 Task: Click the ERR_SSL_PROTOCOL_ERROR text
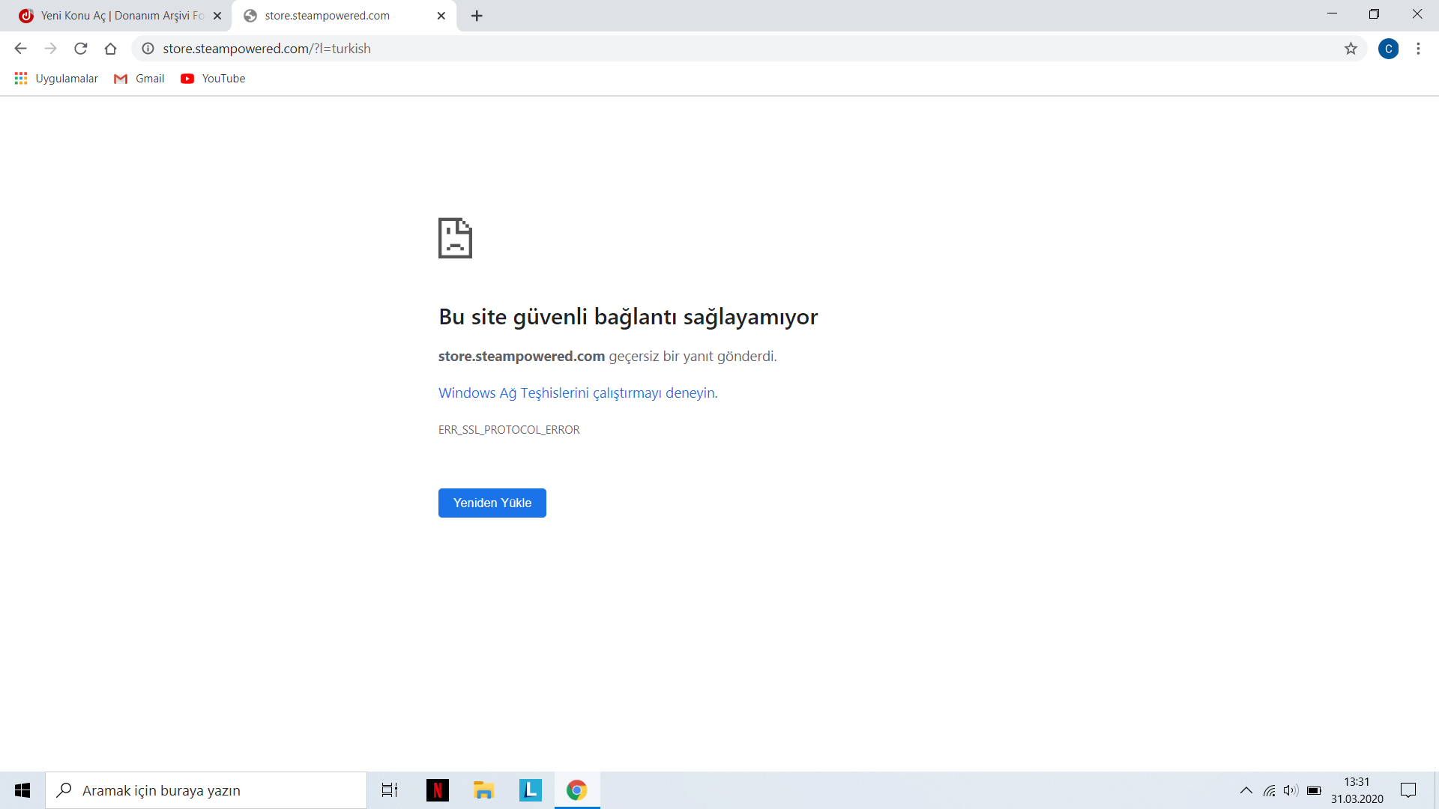click(x=509, y=430)
